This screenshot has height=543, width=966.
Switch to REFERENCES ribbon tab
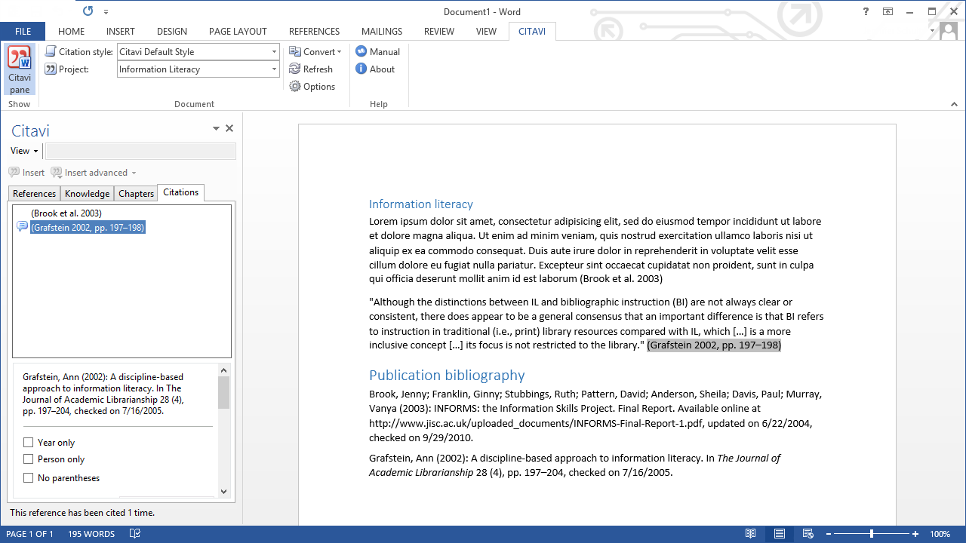314,31
